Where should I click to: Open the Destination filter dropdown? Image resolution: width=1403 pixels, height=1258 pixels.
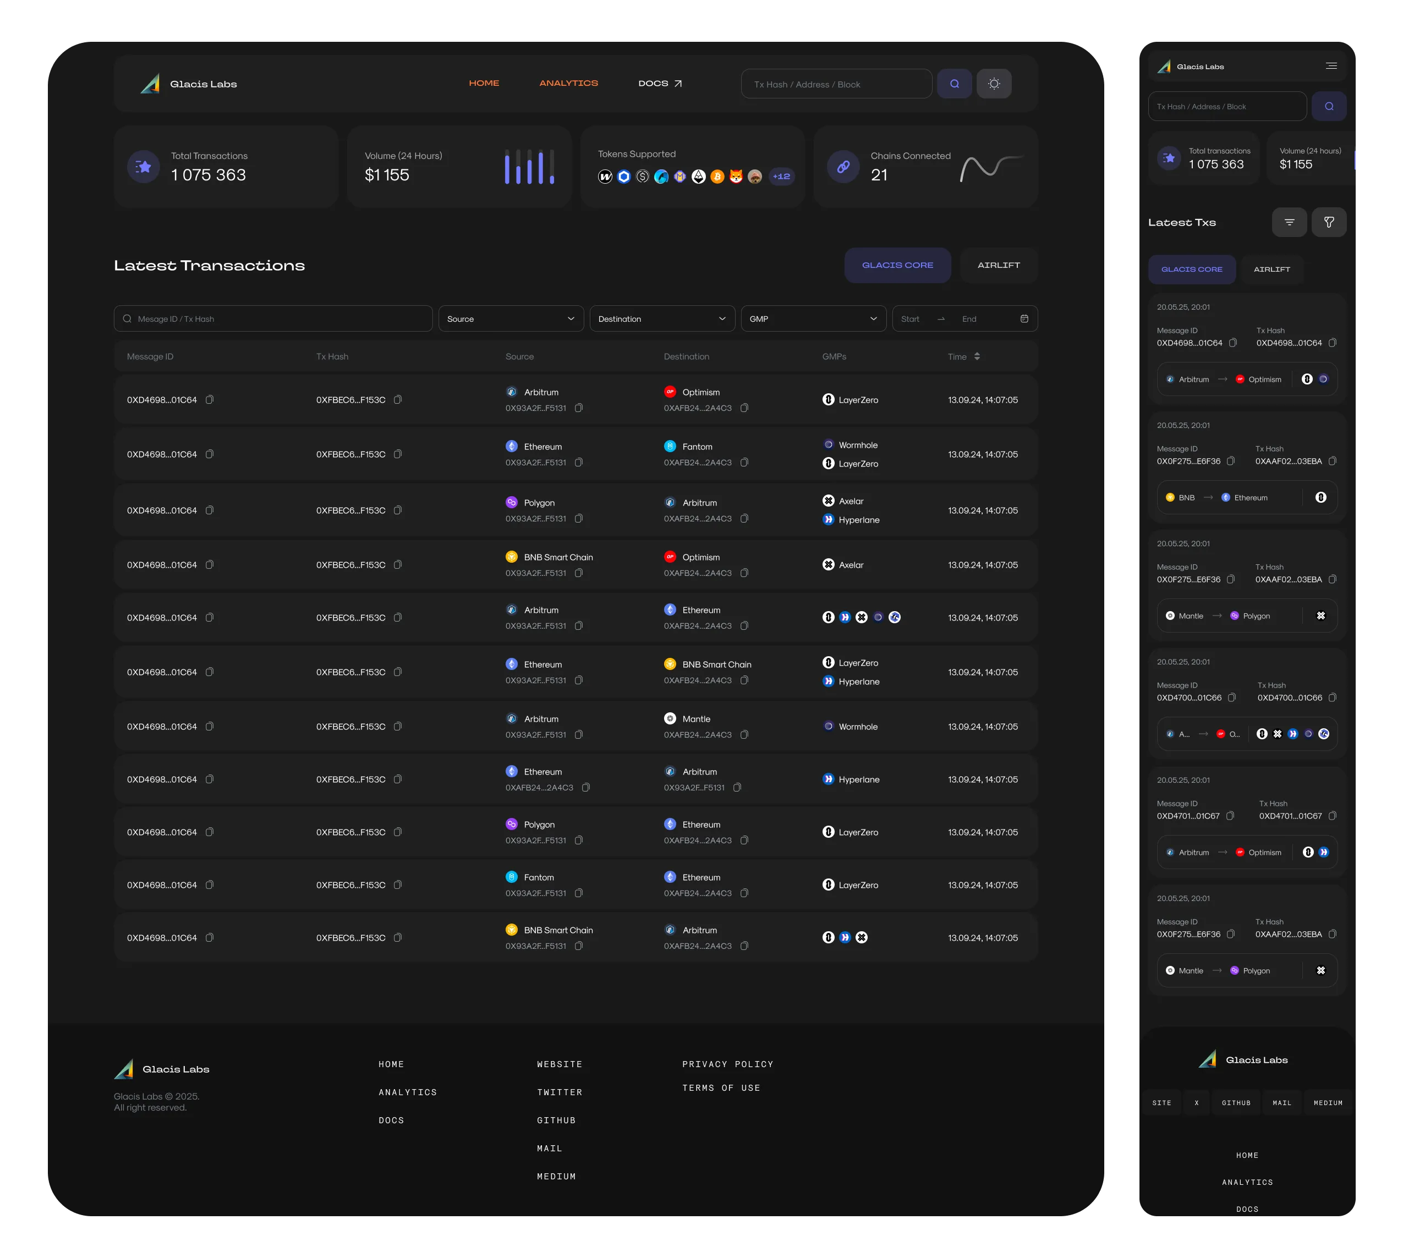662,318
